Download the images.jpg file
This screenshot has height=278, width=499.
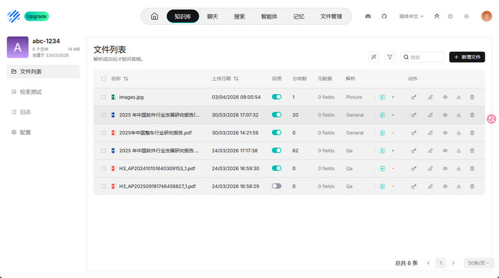[x=458, y=97]
